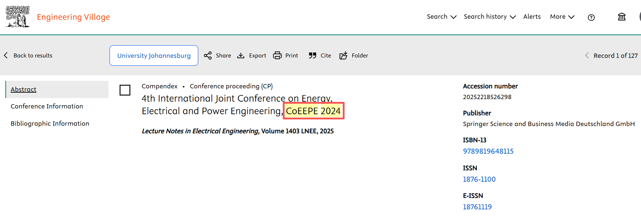Image resolution: width=641 pixels, height=223 pixels.
Task: Open help via question mark icon
Action: pos(591,17)
